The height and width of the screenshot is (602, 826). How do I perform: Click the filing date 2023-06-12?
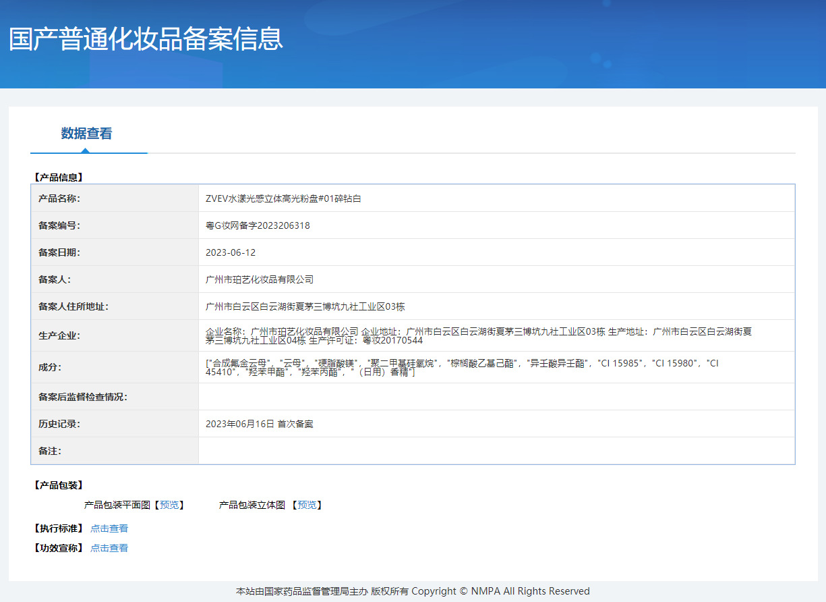click(231, 252)
